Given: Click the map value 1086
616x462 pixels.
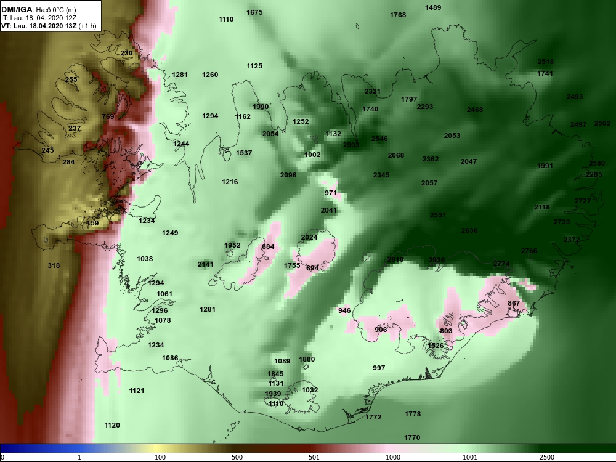Looking at the screenshot, I should point(170,359).
